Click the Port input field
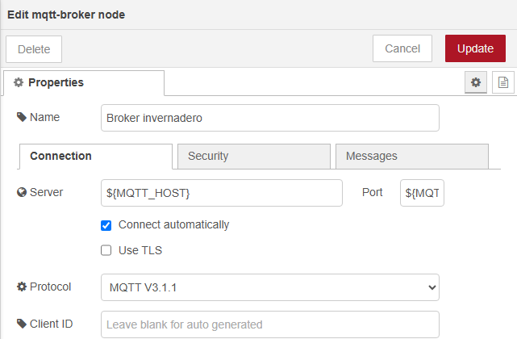This screenshot has height=339, width=517. [422, 193]
